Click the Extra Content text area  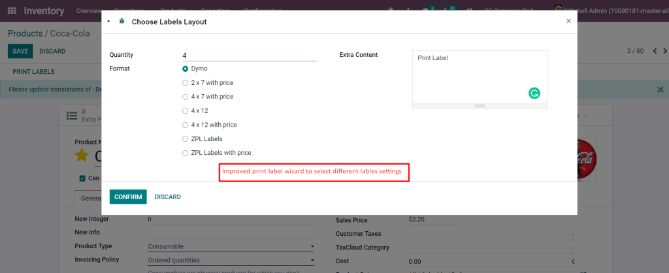(480, 77)
